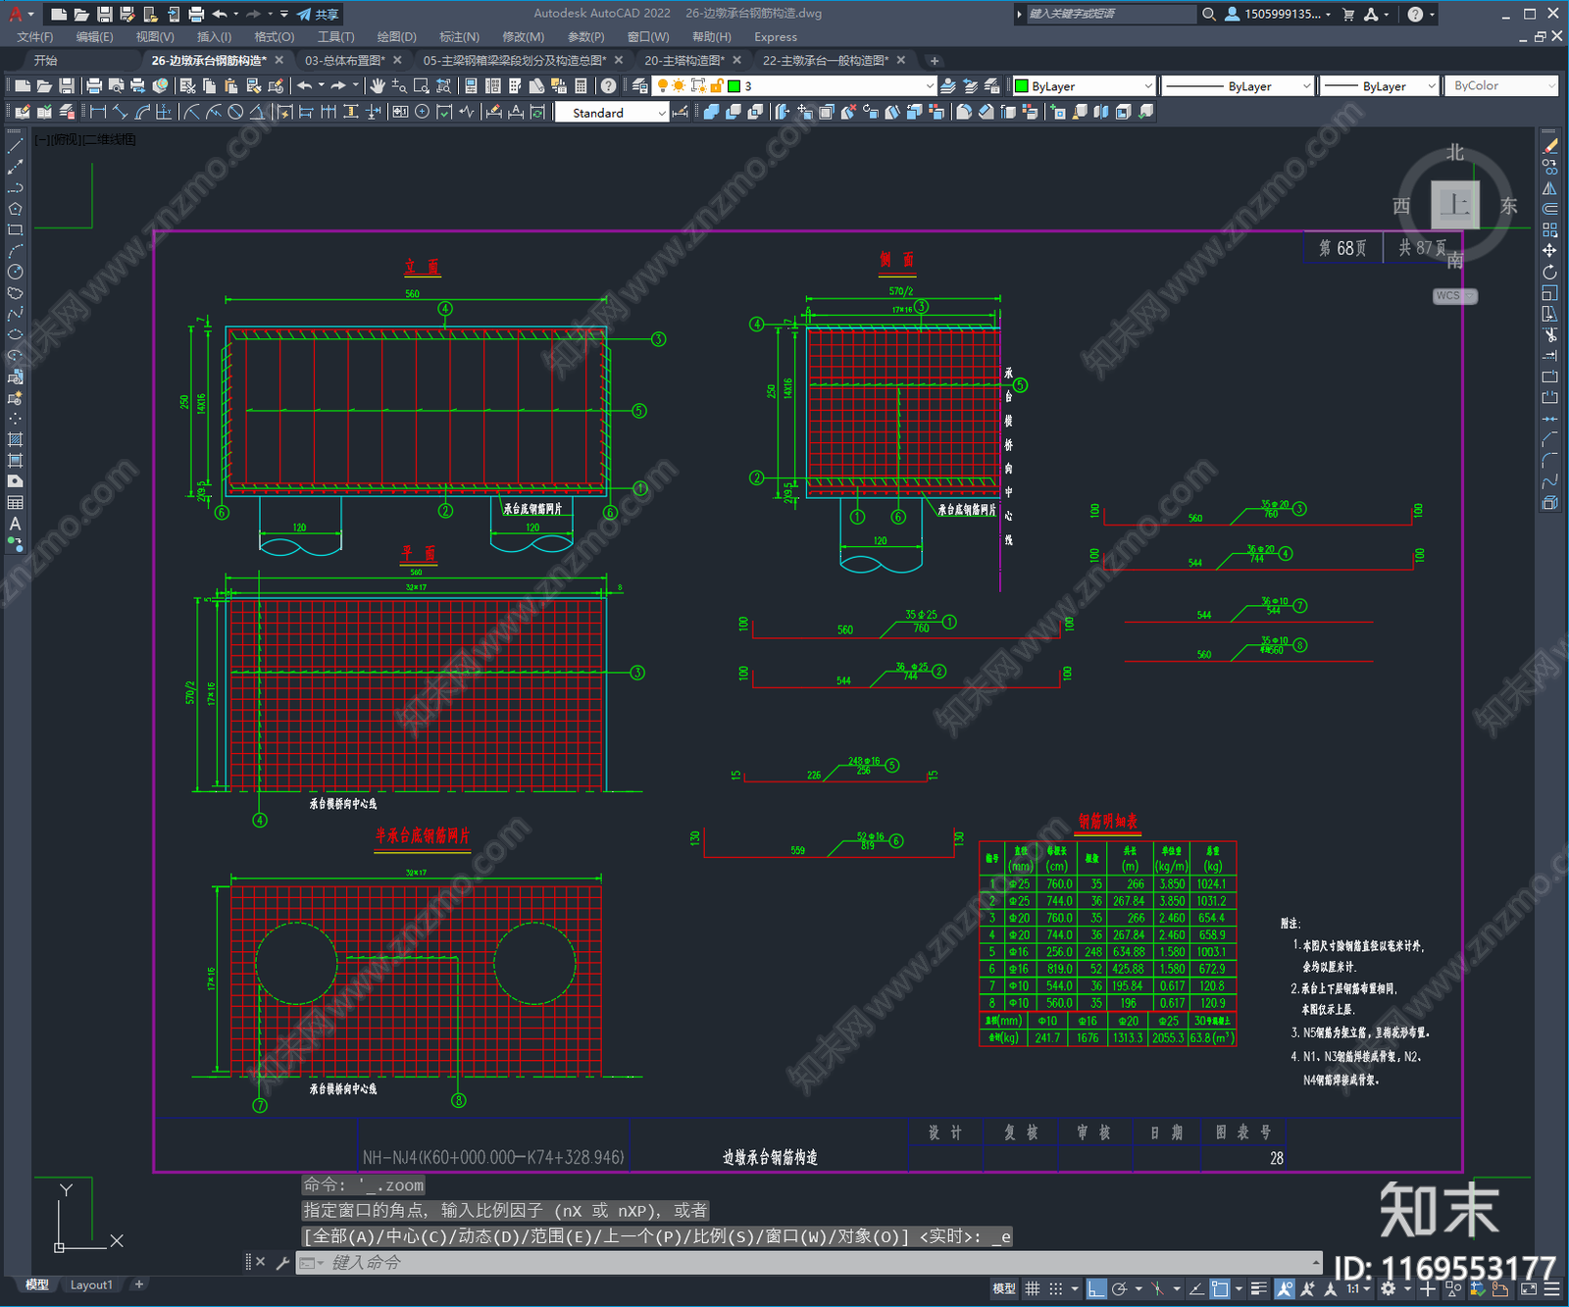
Task: Toggle Object snap square in status bar
Action: 1220,1288
